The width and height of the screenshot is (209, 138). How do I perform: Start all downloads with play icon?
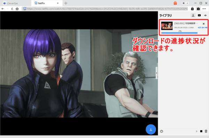(x=196, y=131)
